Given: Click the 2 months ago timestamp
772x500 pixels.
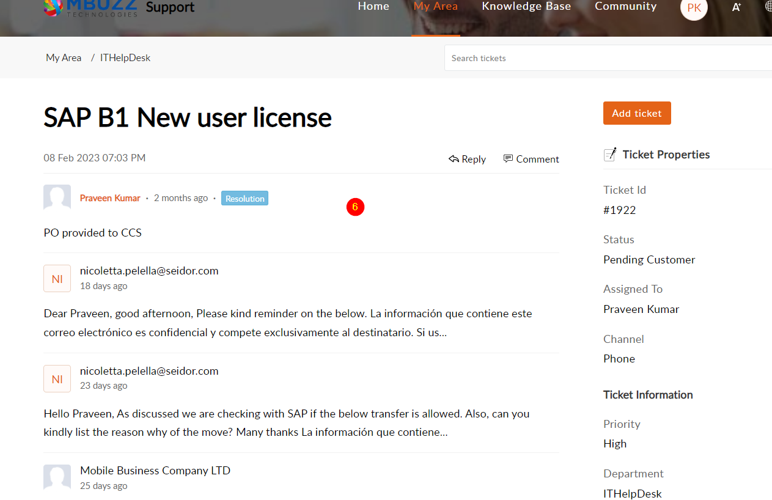Looking at the screenshot, I should [181, 198].
